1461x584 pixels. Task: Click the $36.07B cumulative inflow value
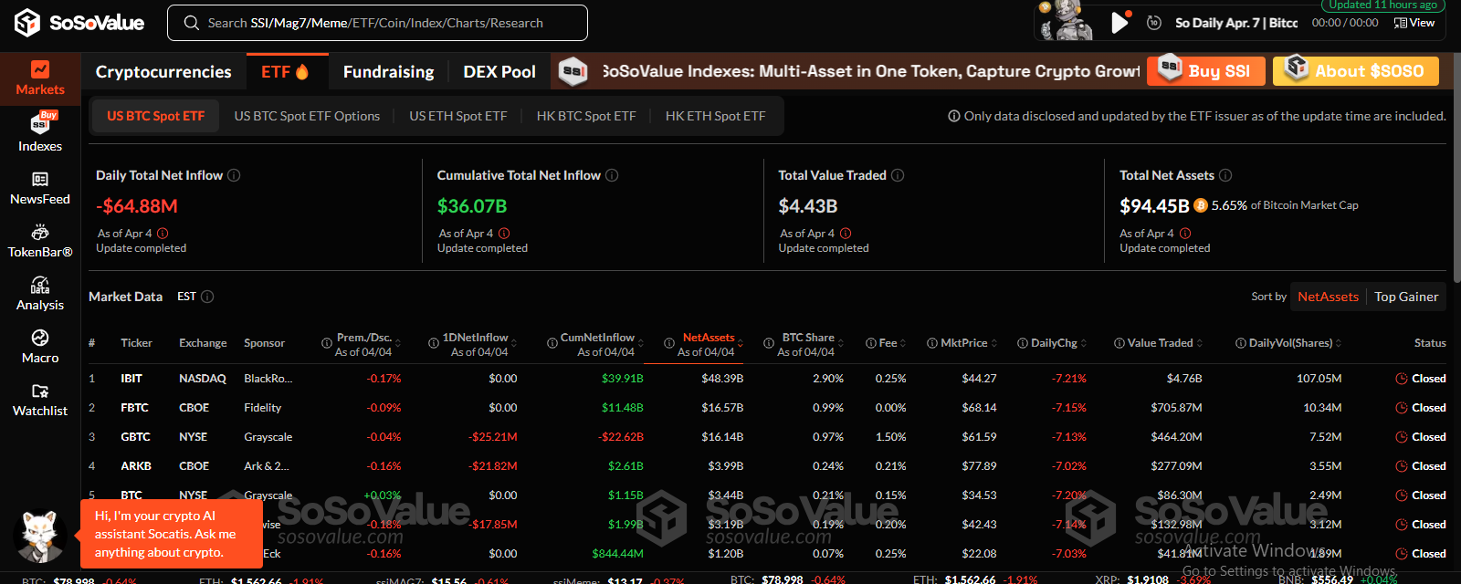click(472, 206)
